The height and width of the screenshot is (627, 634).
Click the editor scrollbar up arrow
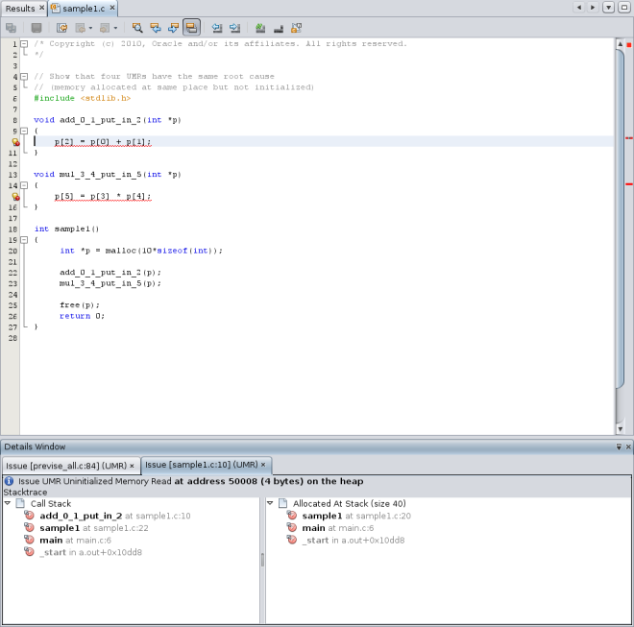(620, 43)
